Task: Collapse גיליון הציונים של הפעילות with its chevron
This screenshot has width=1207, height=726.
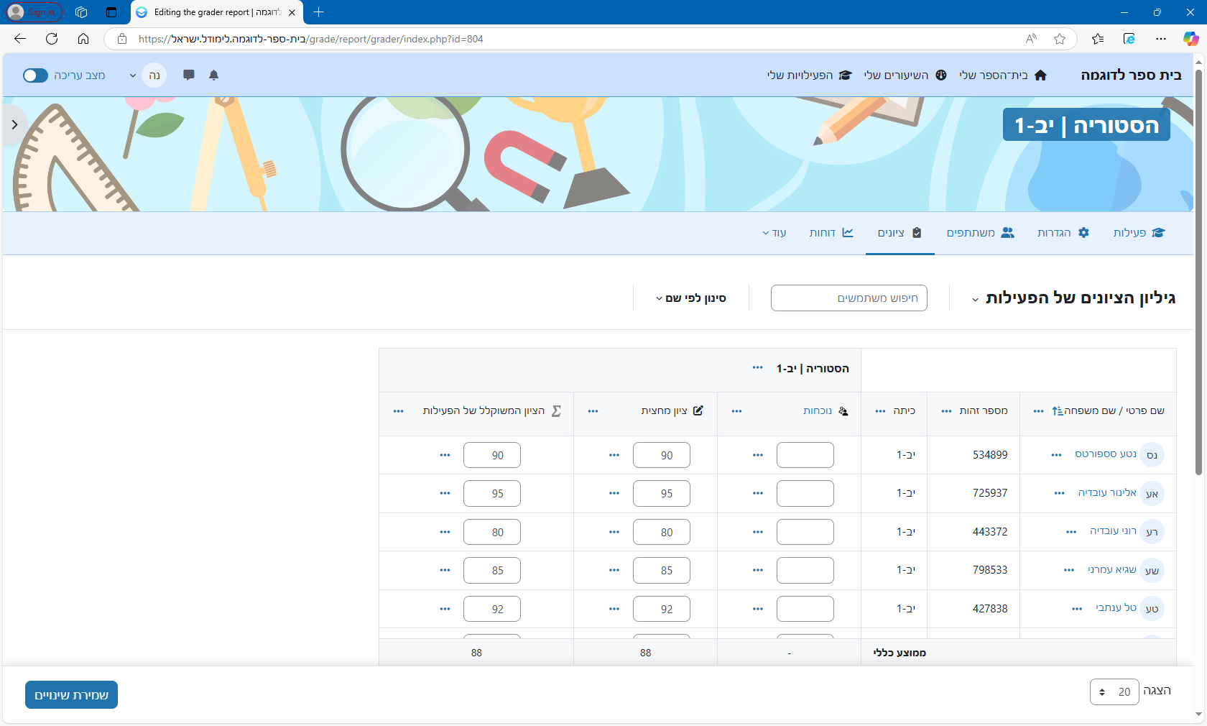Action: (x=975, y=300)
